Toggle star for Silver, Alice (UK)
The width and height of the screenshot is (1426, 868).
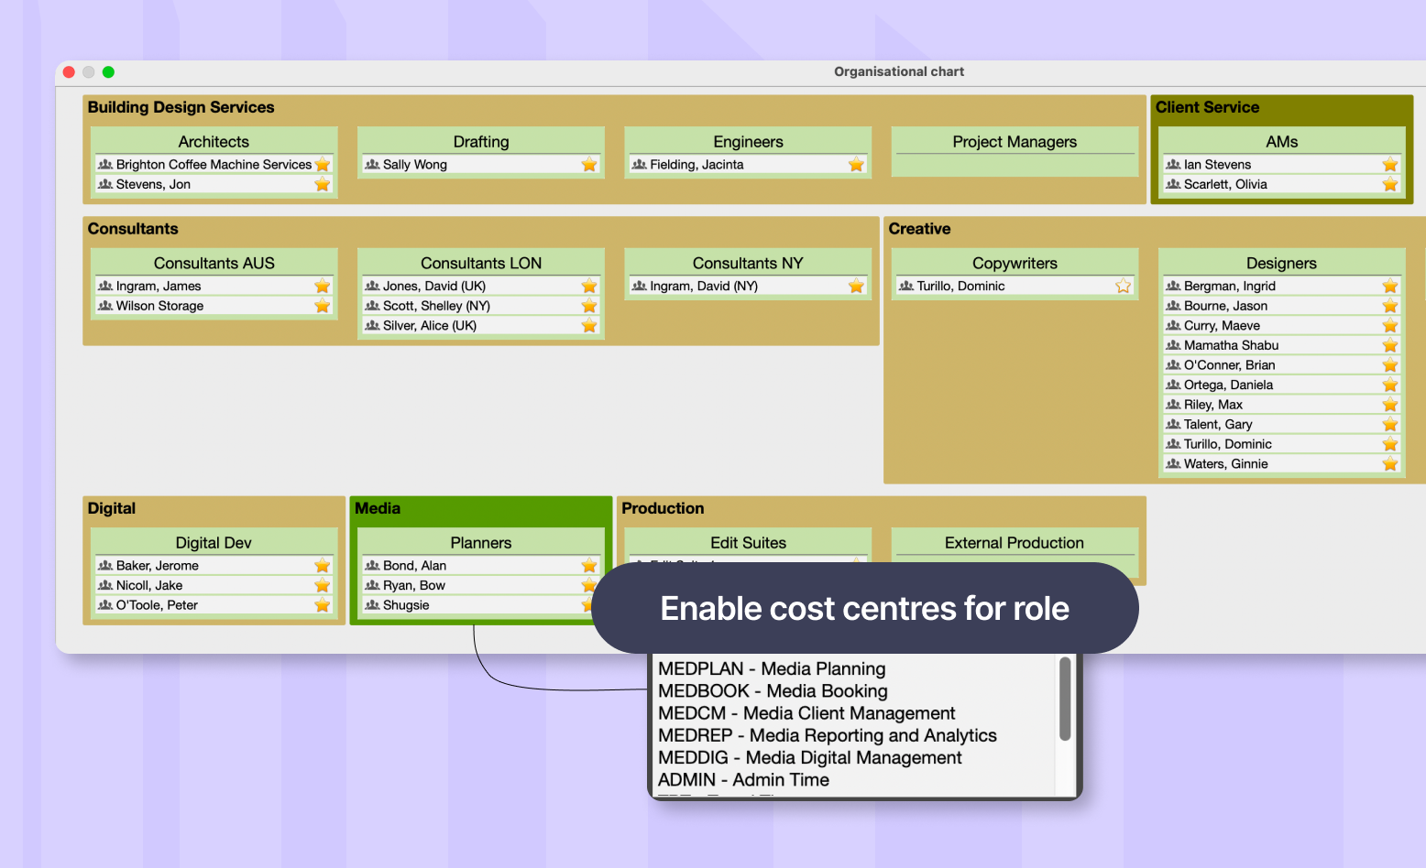click(589, 326)
